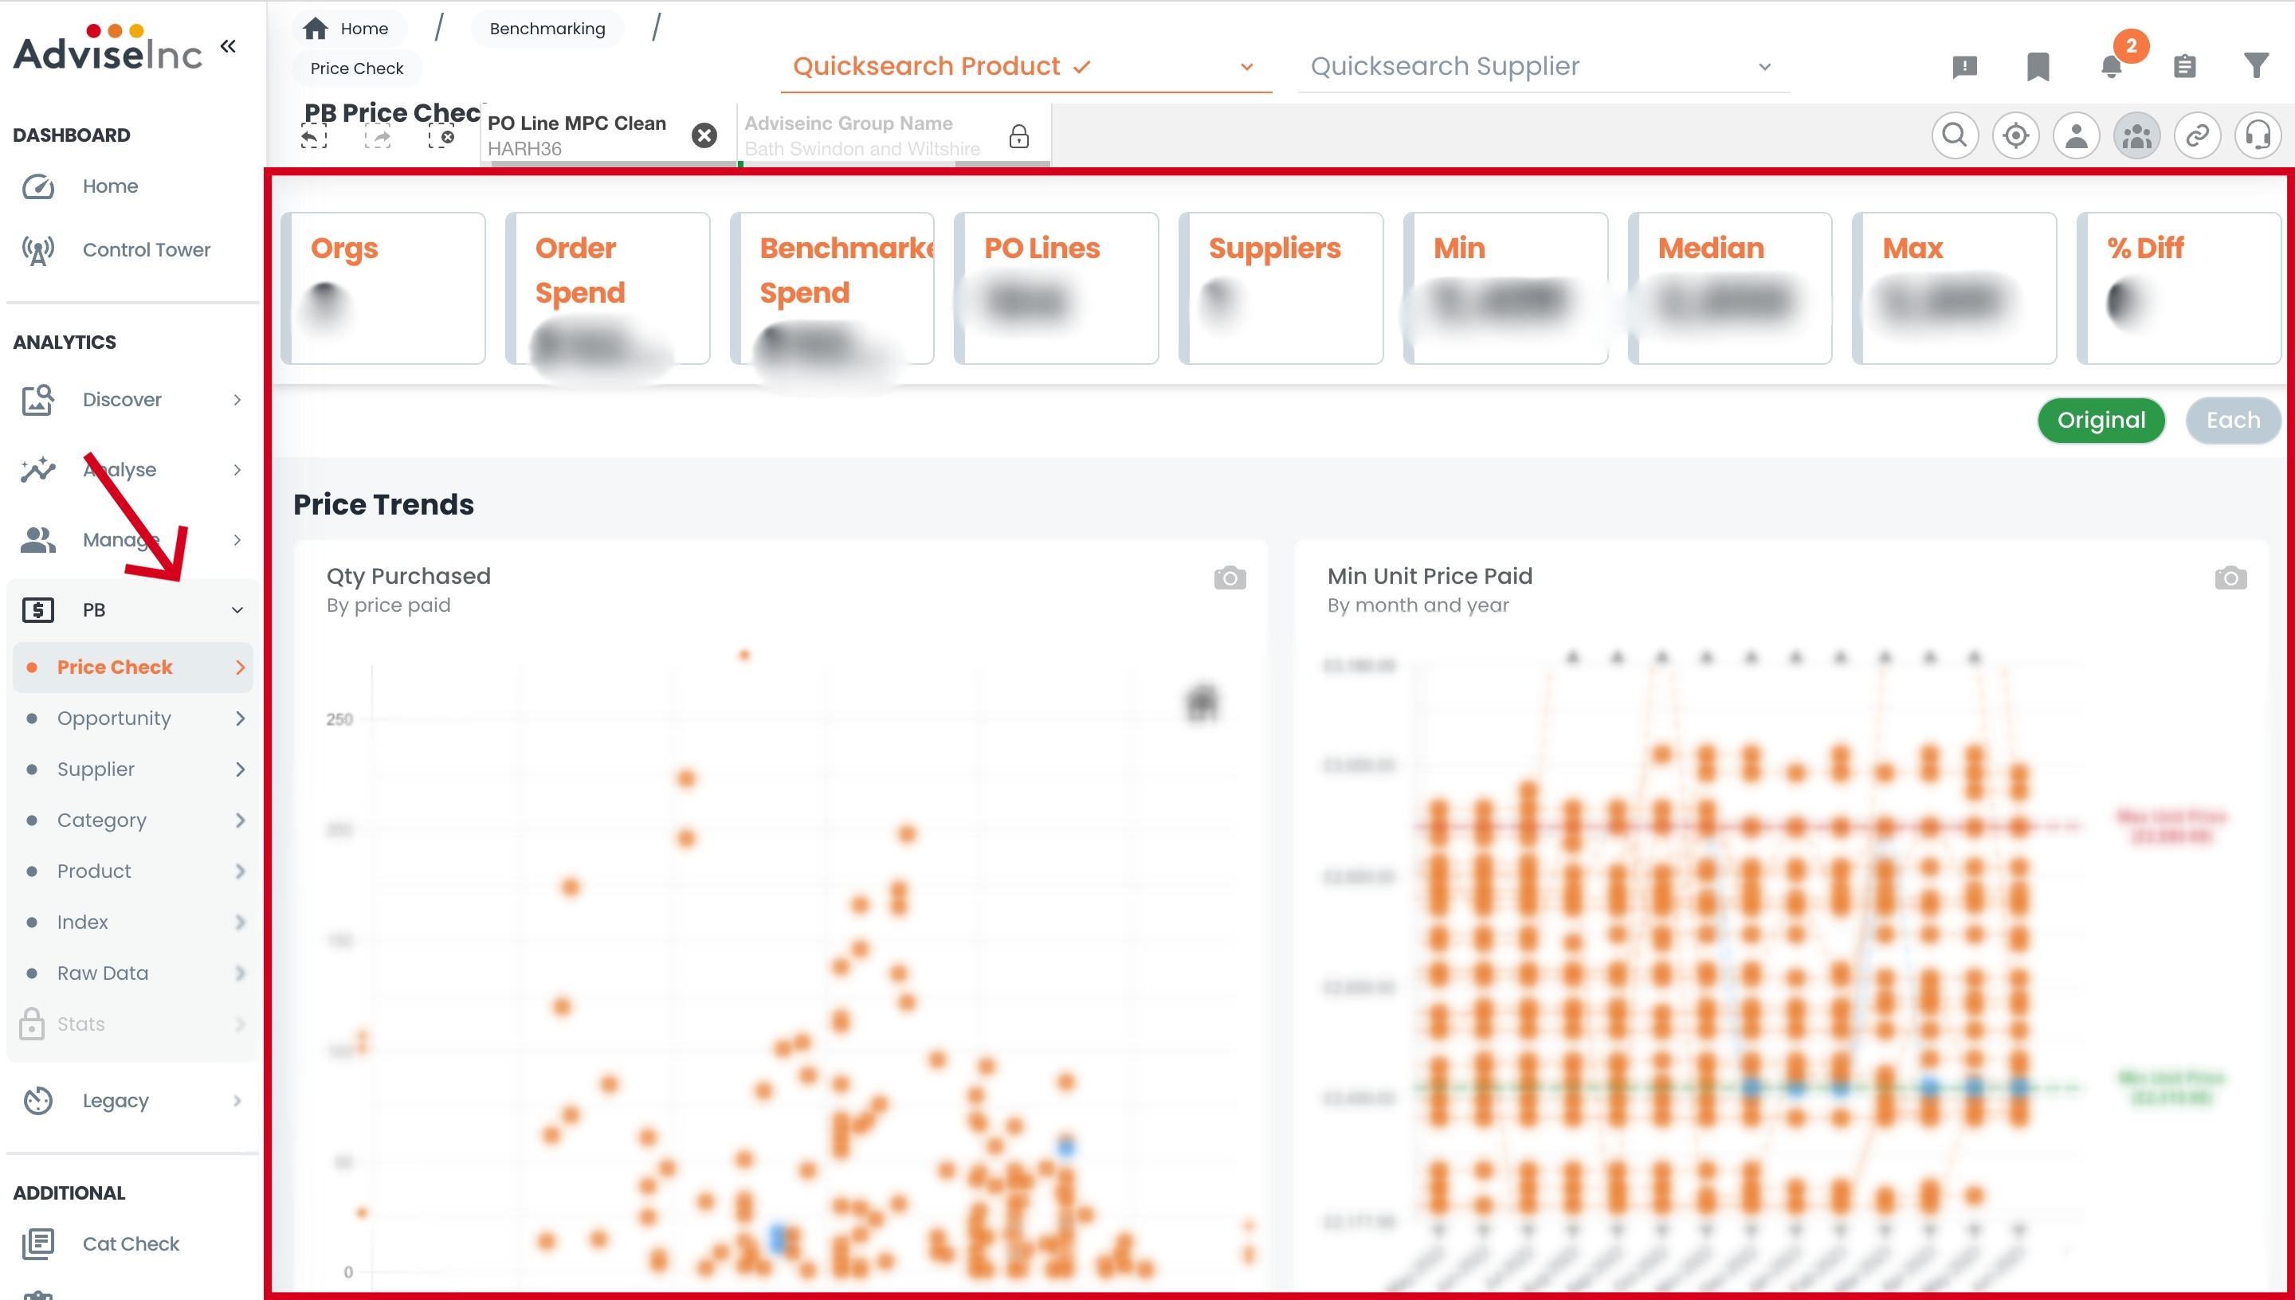The height and width of the screenshot is (1300, 2295).
Task: Open the bookmark icon in header
Action: 2038,66
